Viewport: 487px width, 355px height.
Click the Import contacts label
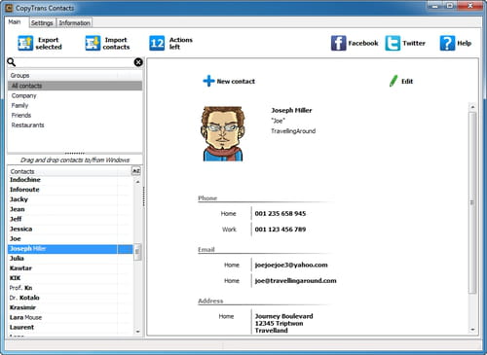[116, 44]
